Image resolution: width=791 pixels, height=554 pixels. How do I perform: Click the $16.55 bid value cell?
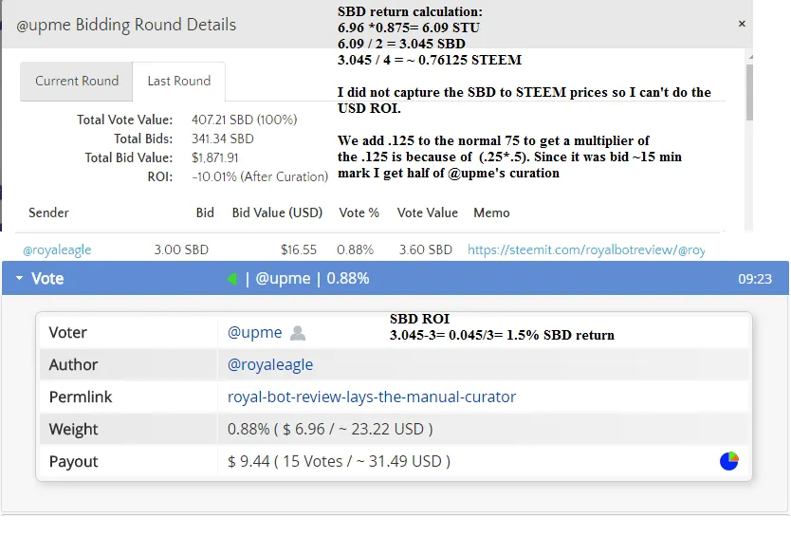tap(299, 249)
